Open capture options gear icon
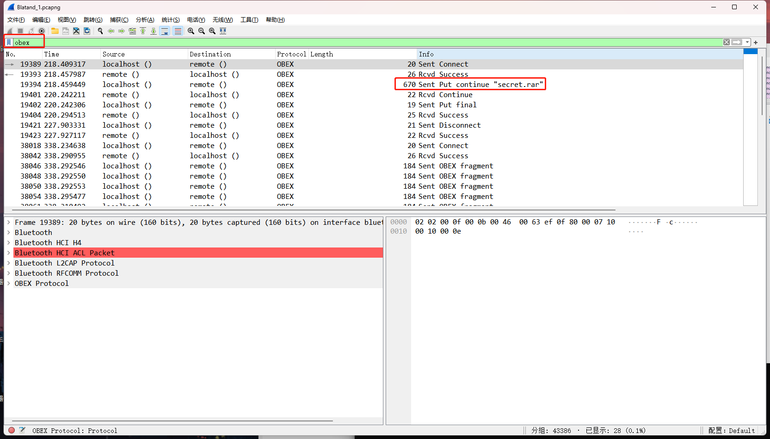770x439 pixels. pos(42,31)
